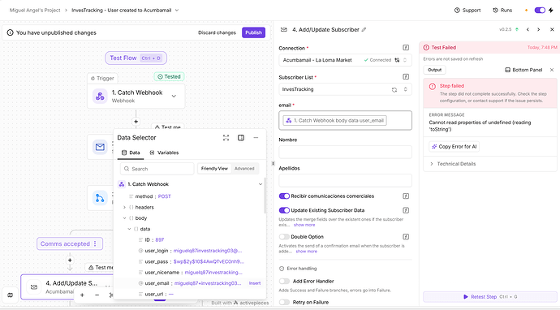The image size is (560, 310).
Task: Toggle Update Existing Subscriber Data switch
Action: (x=284, y=210)
